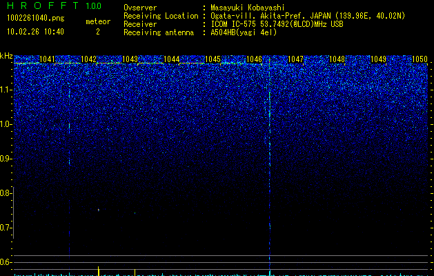Click the 'Receiver' label
Screen dimensions: 434x276
tap(140, 24)
